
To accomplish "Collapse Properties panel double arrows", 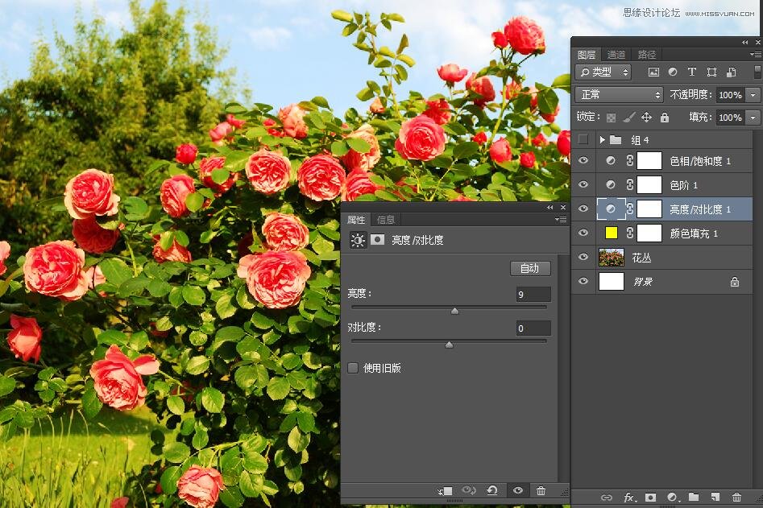I will [549, 208].
